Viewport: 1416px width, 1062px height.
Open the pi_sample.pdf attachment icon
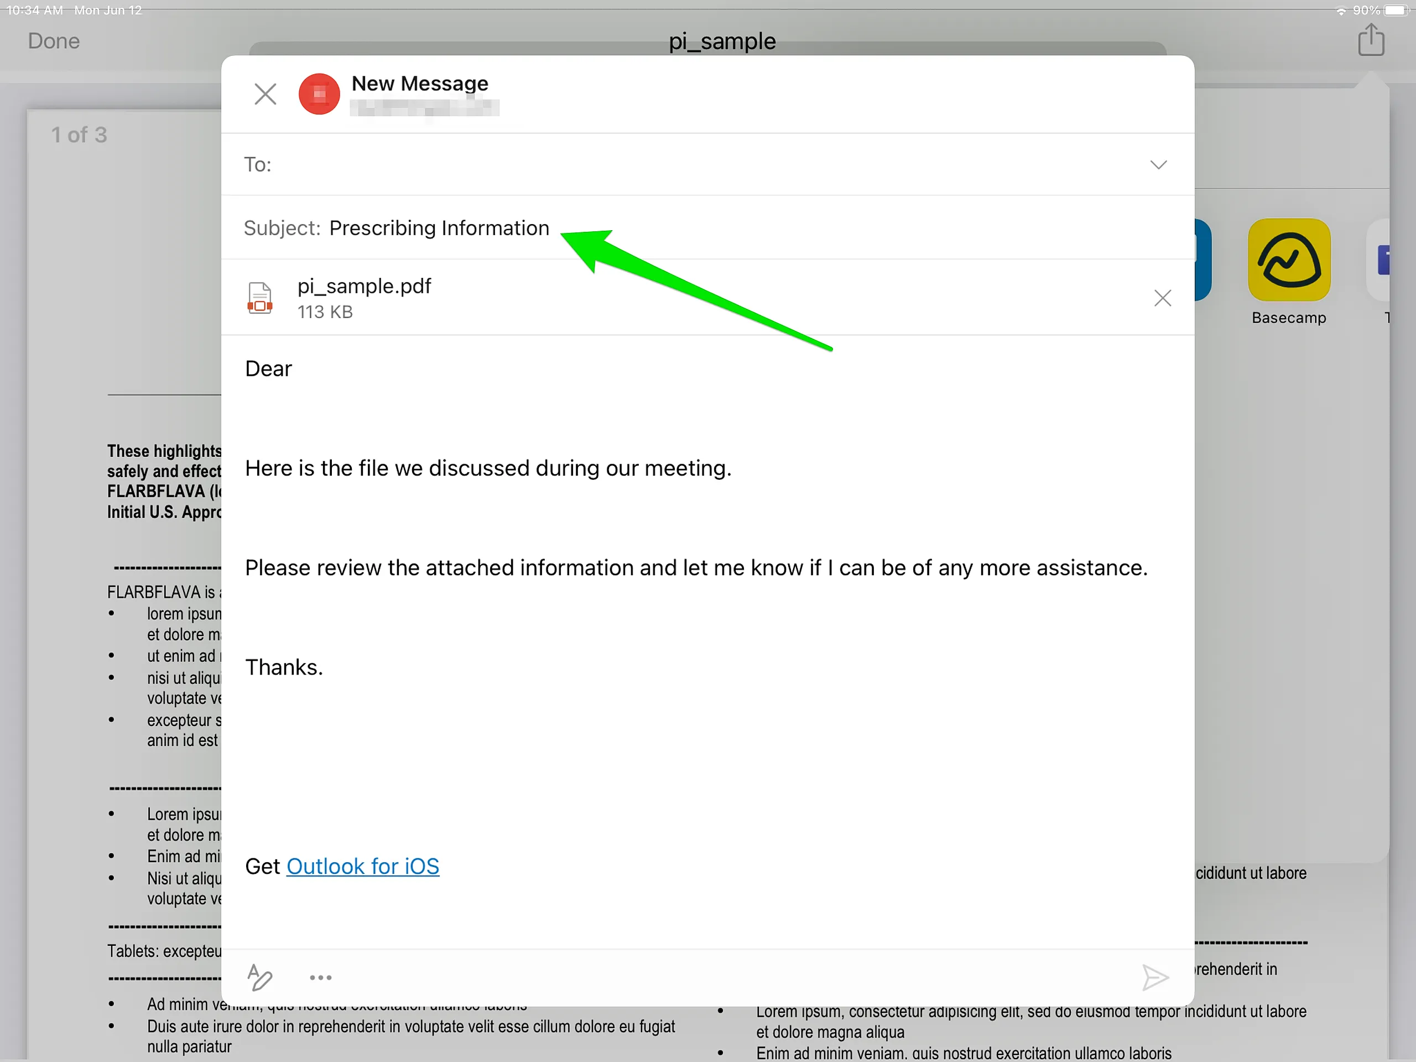[x=260, y=298]
